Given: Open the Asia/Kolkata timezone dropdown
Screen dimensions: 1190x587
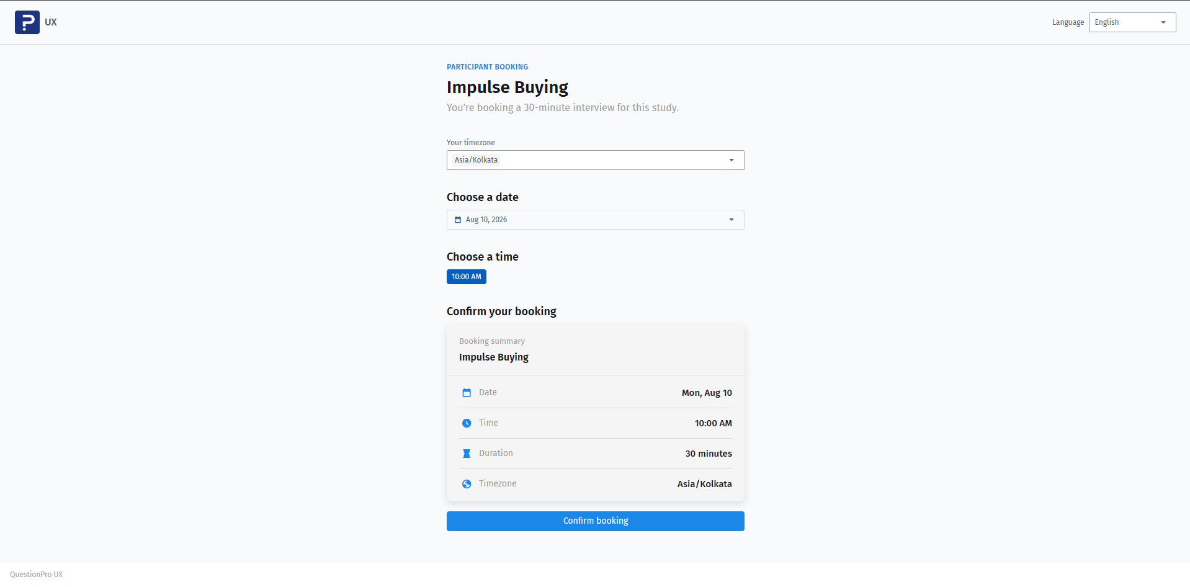Looking at the screenshot, I should click(x=595, y=160).
